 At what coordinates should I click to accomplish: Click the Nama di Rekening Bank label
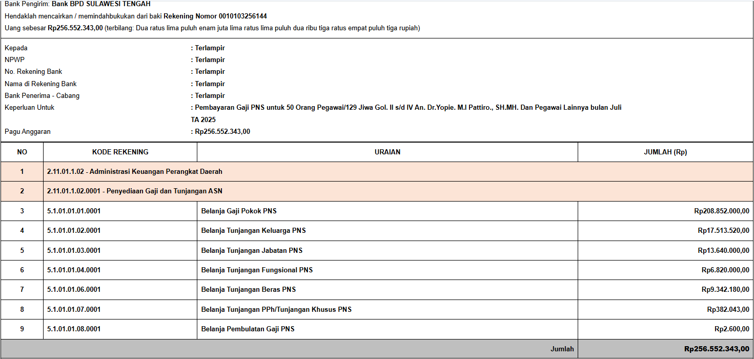(40, 84)
